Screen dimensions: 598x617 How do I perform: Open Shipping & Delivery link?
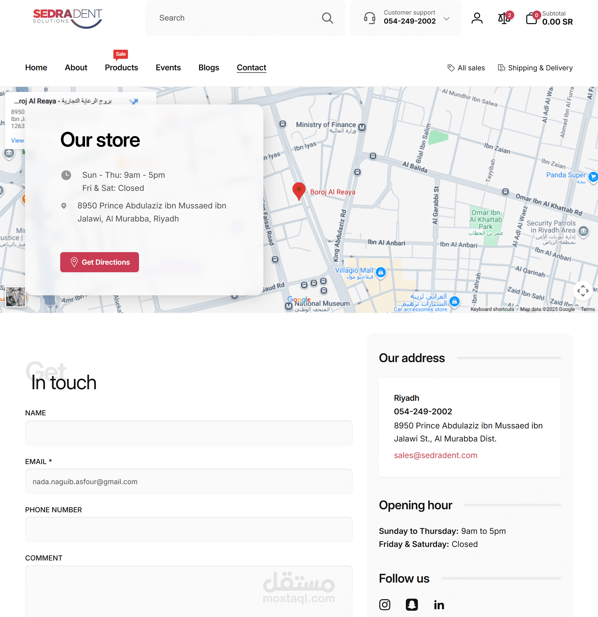point(535,68)
